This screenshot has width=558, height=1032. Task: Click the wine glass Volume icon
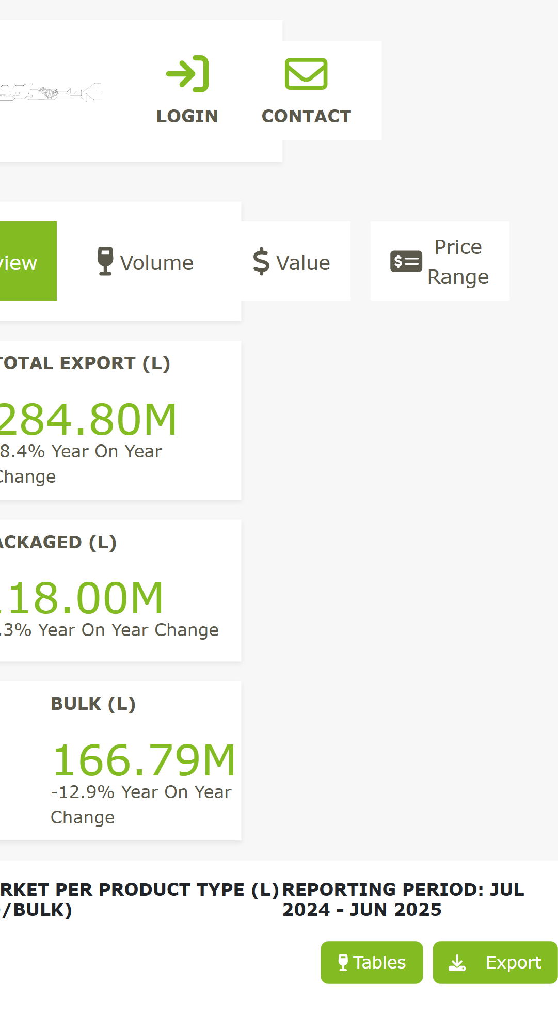coord(105,261)
